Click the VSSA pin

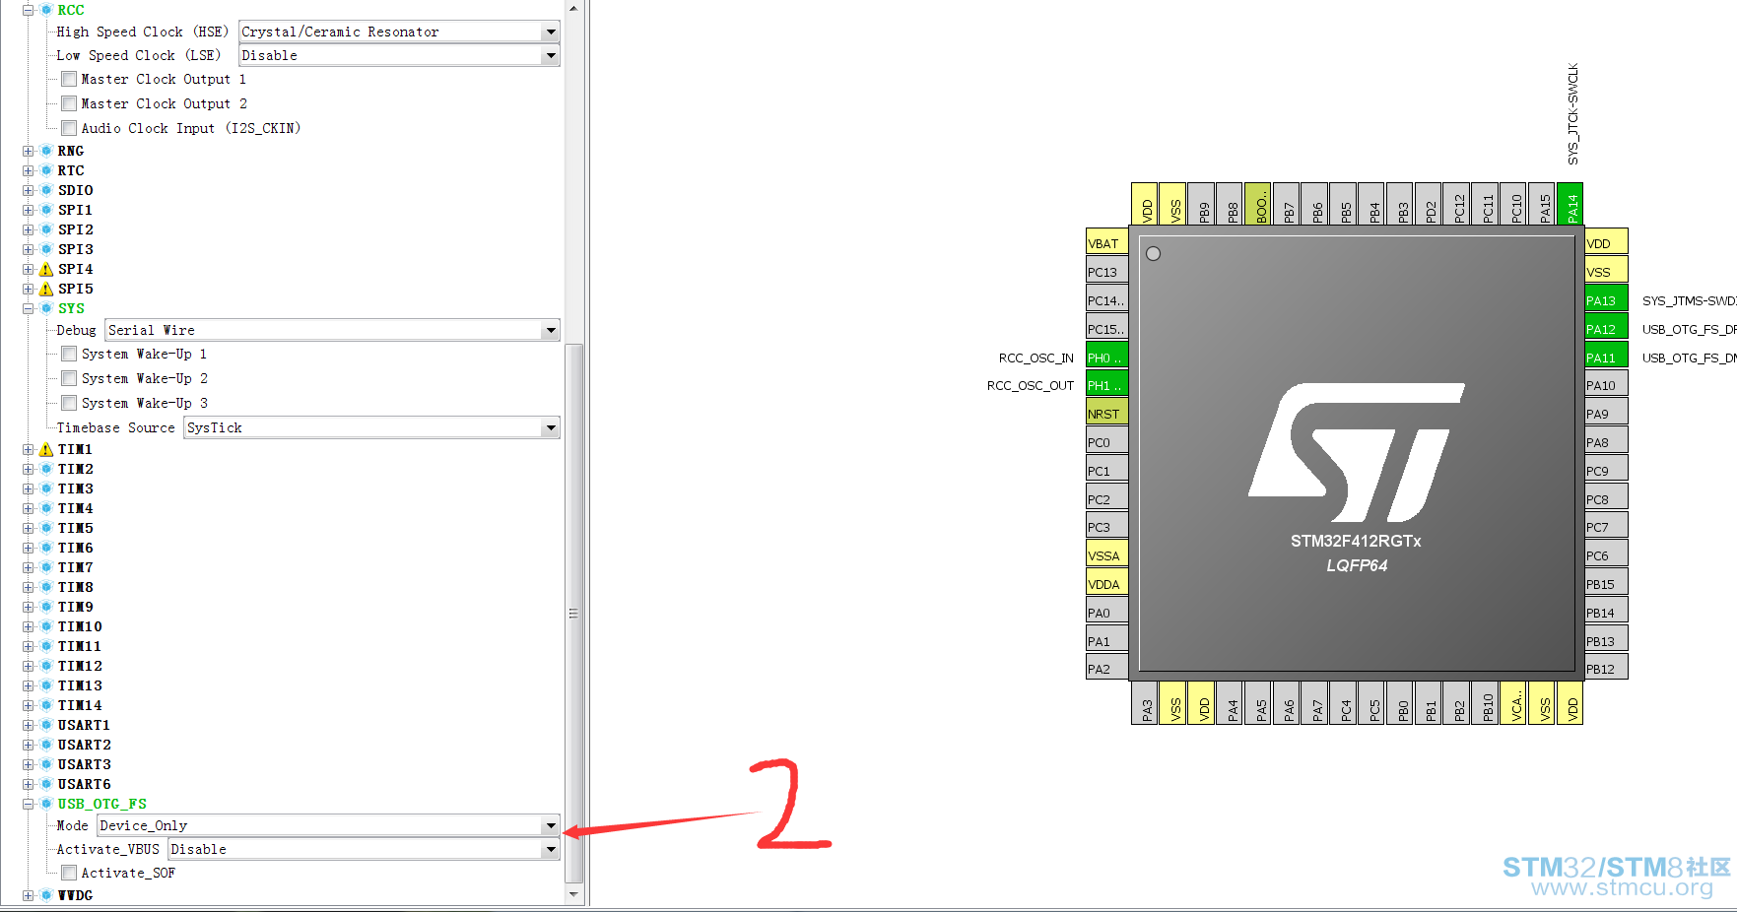pyautogui.click(x=1106, y=554)
